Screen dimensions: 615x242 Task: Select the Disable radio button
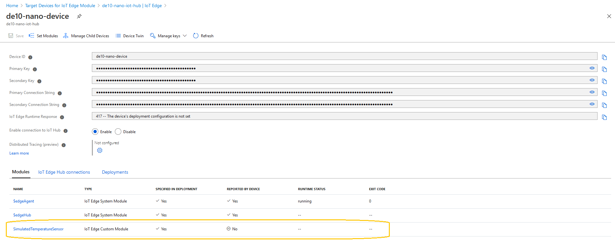tap(118, 132)
